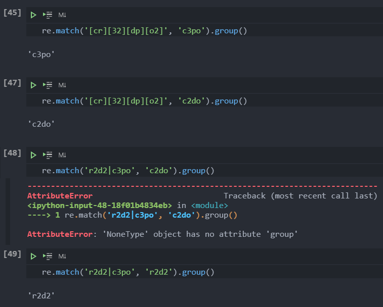This screenshot has width=383, height=307.
Task: Click 'Traceback (most recent call last)' text
Action: tap(301, 196)
